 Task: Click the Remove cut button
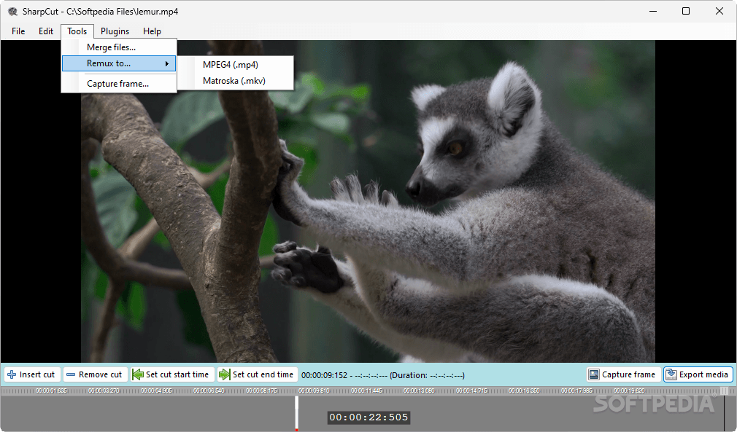tap(96, 374)
